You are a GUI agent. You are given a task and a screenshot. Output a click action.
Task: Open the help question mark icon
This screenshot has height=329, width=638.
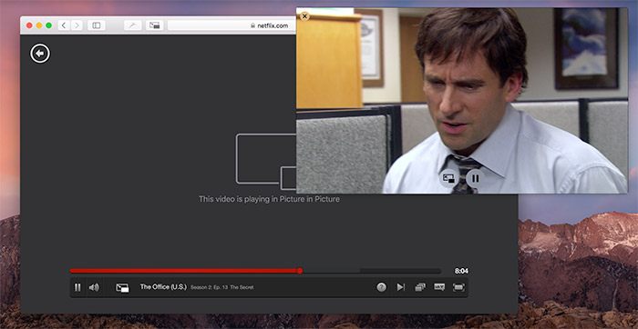381,287
